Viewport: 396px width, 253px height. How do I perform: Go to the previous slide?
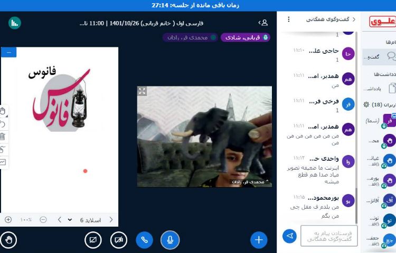tap(60, 220)
